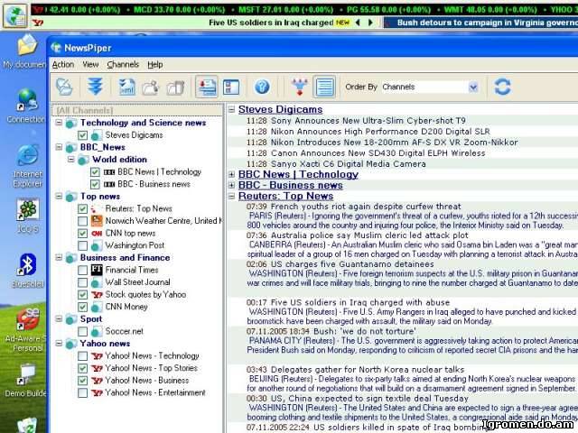The width and height of the screenshot is (578, 433).
Task: Click the greyed add-channel folder icon
Action: click(151, 88)
